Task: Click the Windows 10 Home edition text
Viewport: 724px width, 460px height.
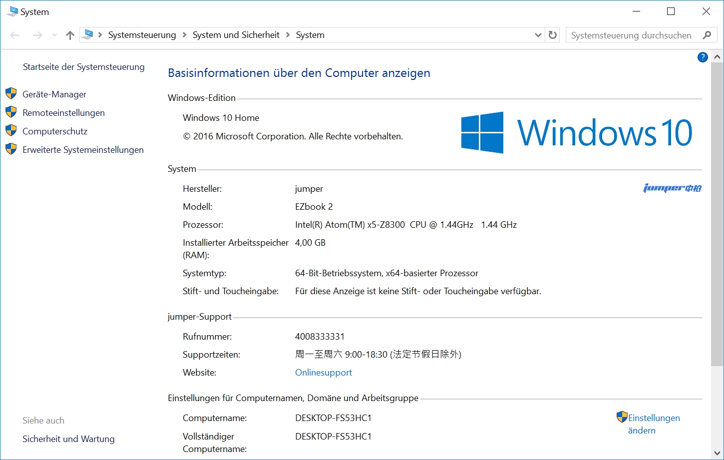Action: click(221, 118)
